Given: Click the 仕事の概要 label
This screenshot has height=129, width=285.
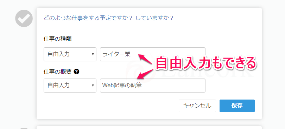Looking at the screenshot, I should click(x=58, y=72).
